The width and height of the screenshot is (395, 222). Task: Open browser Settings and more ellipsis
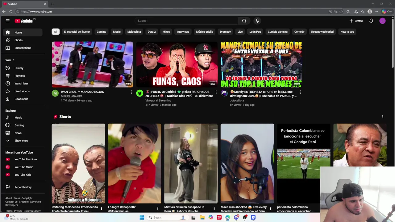pyautogui.click(x=376, y=11)
